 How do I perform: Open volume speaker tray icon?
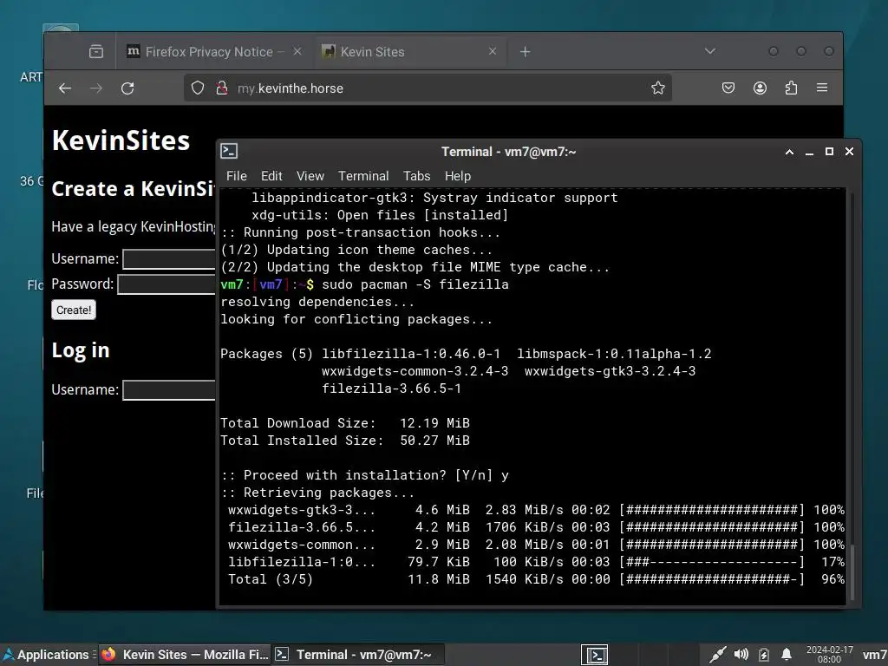coord(741,655)
